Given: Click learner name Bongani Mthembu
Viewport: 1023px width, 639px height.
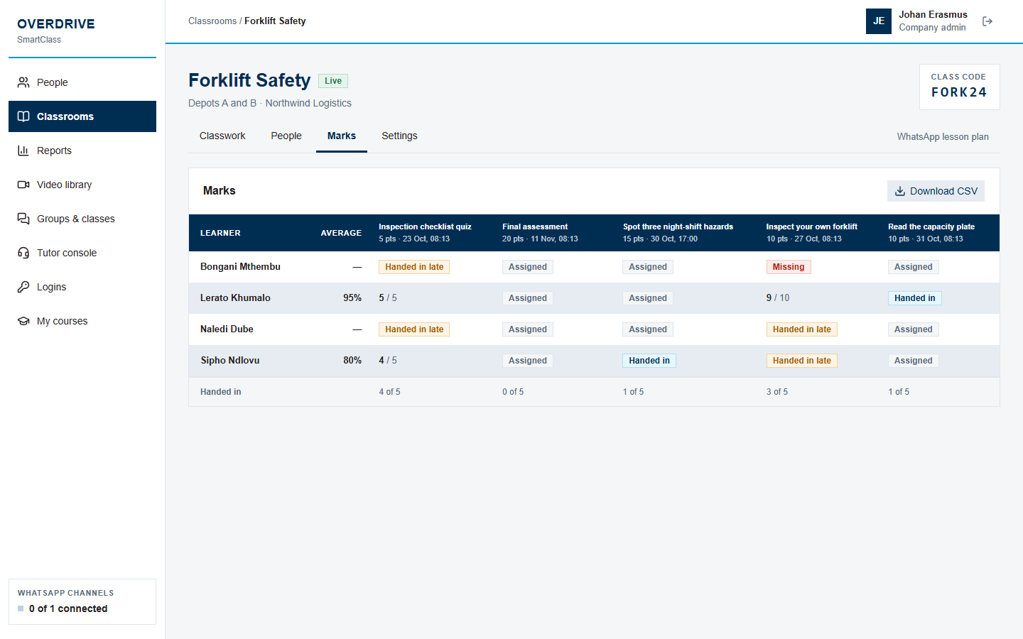Looking at the screenshot, I should pos(240,267).
